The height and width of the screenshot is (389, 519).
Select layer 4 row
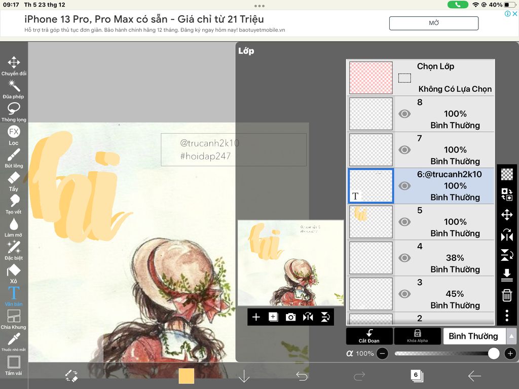tap(421, 258)
